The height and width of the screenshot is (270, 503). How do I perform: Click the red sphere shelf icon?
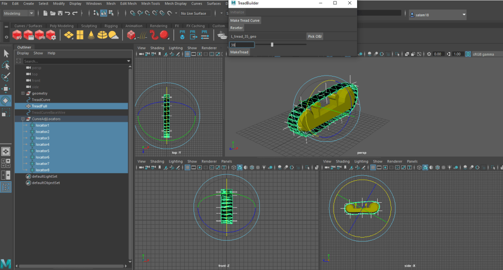click(164, 35)
